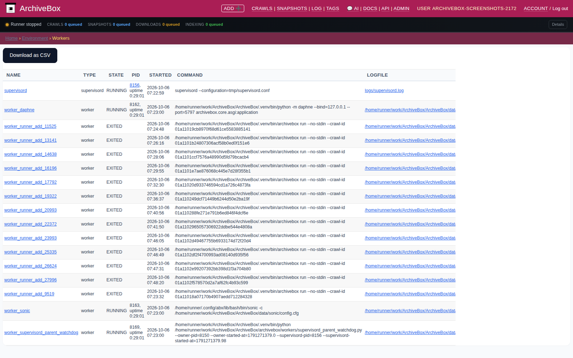Click the SNAPSHOTS 0 queued status
Image resolution: width=573 pixels, height=358 pixels.
109,24
